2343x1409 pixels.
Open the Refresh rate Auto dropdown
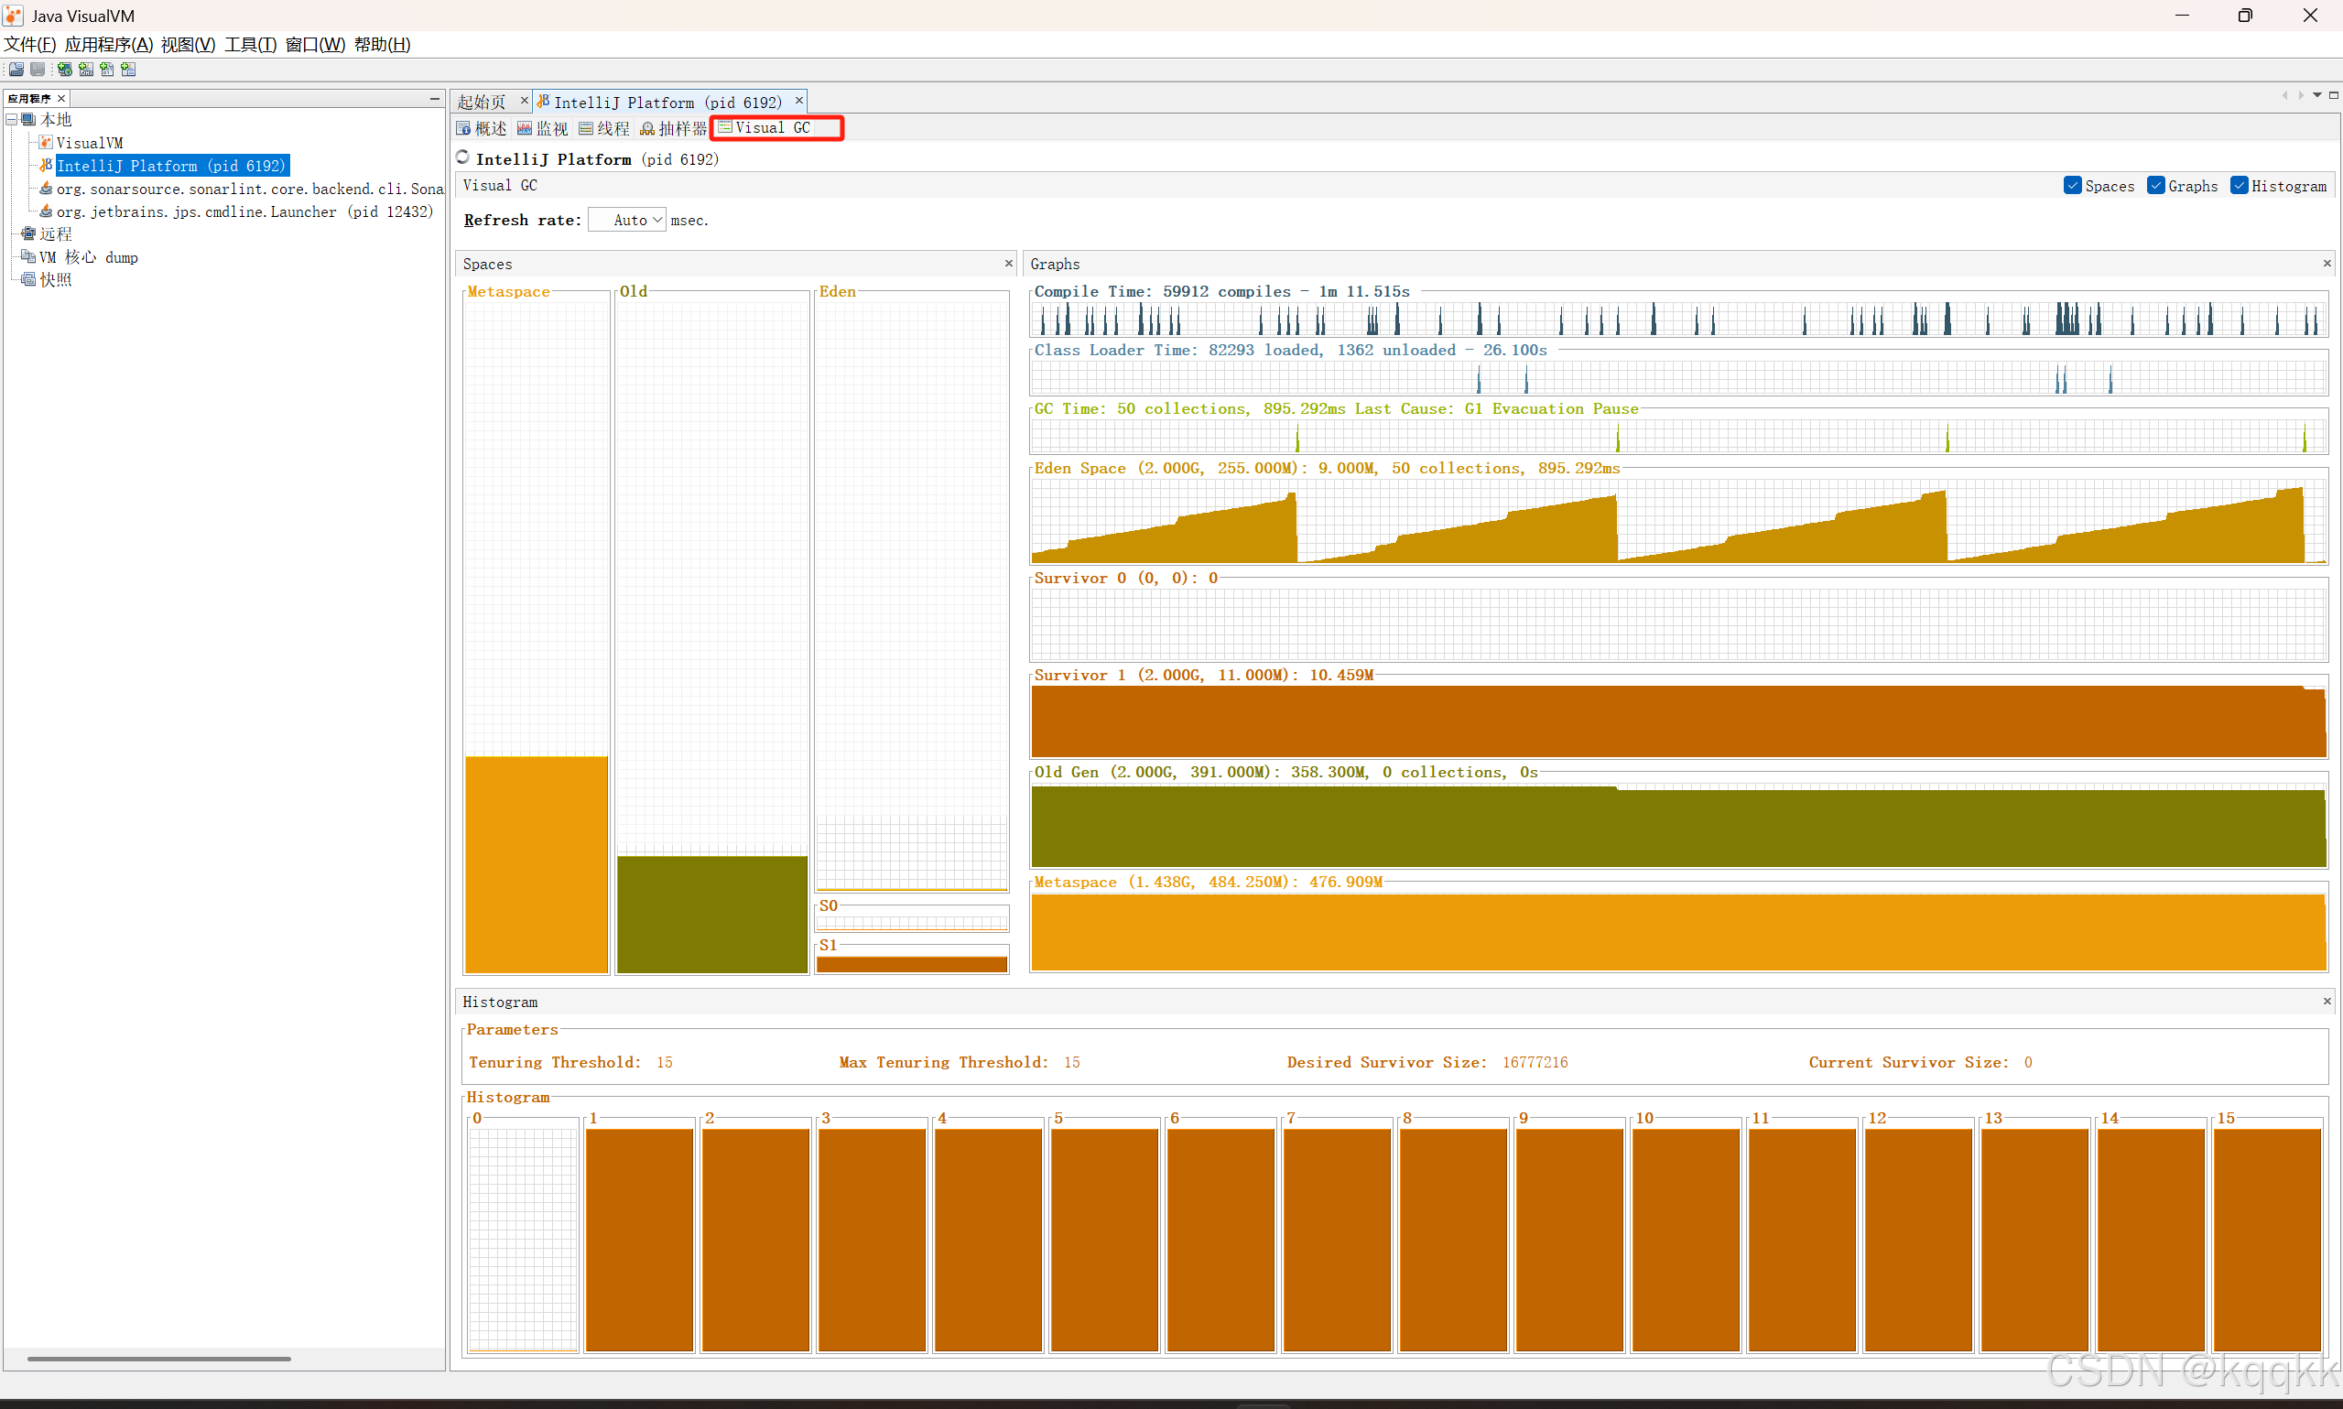(627, 221)
